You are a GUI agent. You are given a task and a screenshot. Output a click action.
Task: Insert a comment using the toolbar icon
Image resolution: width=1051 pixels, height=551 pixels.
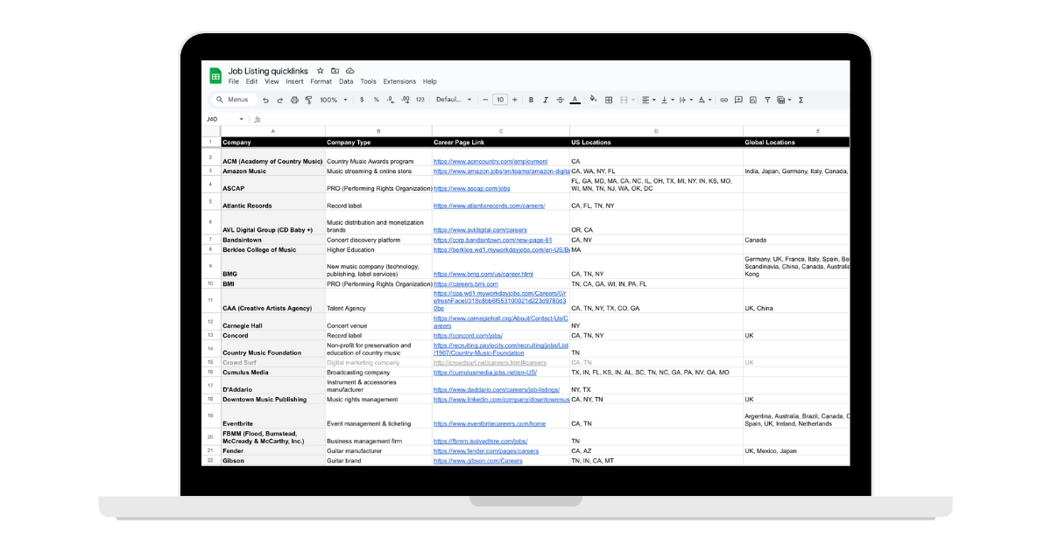[x=738, y=100]
